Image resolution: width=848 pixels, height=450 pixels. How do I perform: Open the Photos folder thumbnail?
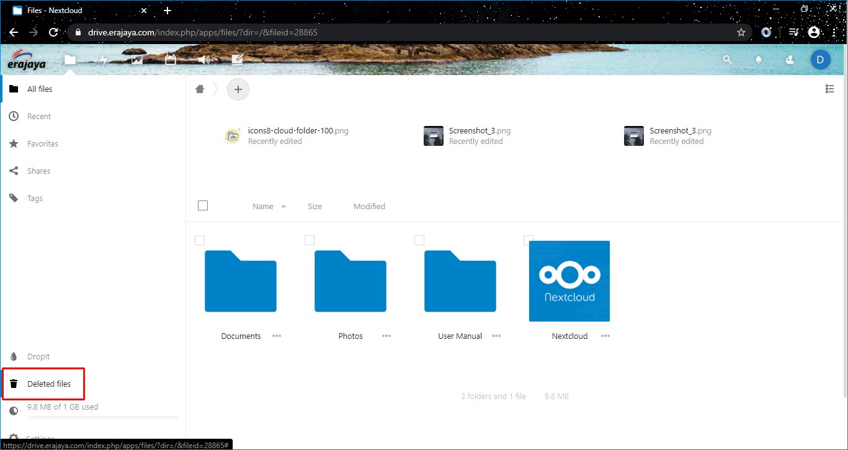(x=350, y=281)
